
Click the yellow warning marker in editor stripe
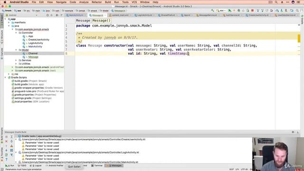pyautogui.click(x=299, y=38)
